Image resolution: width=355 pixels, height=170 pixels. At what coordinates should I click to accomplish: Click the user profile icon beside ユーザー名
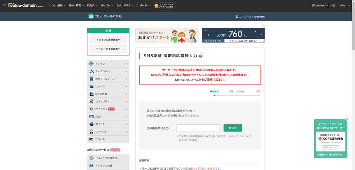click(x=237, y=17)
